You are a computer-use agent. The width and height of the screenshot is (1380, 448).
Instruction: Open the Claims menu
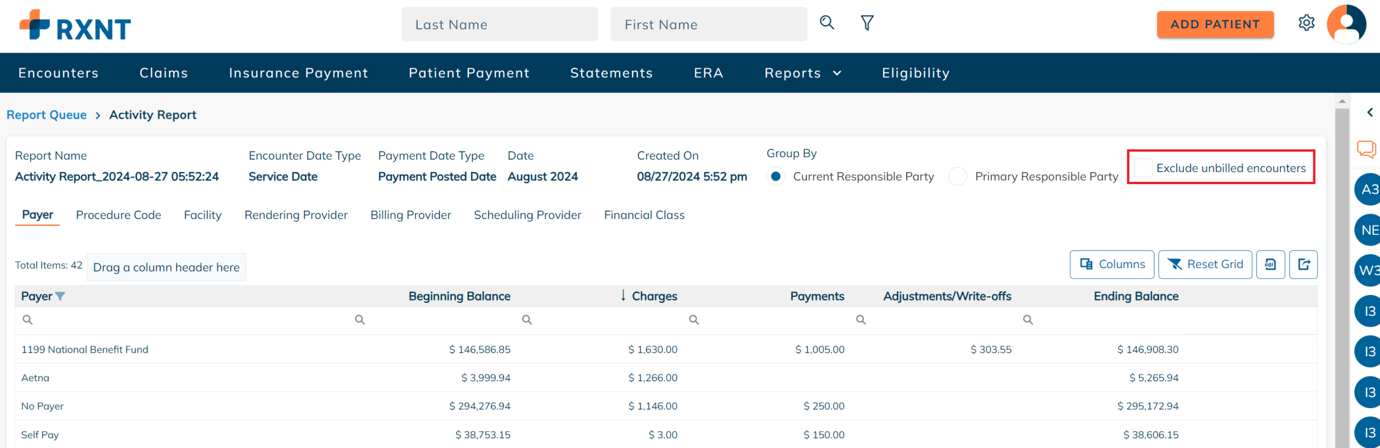(163, 73)
